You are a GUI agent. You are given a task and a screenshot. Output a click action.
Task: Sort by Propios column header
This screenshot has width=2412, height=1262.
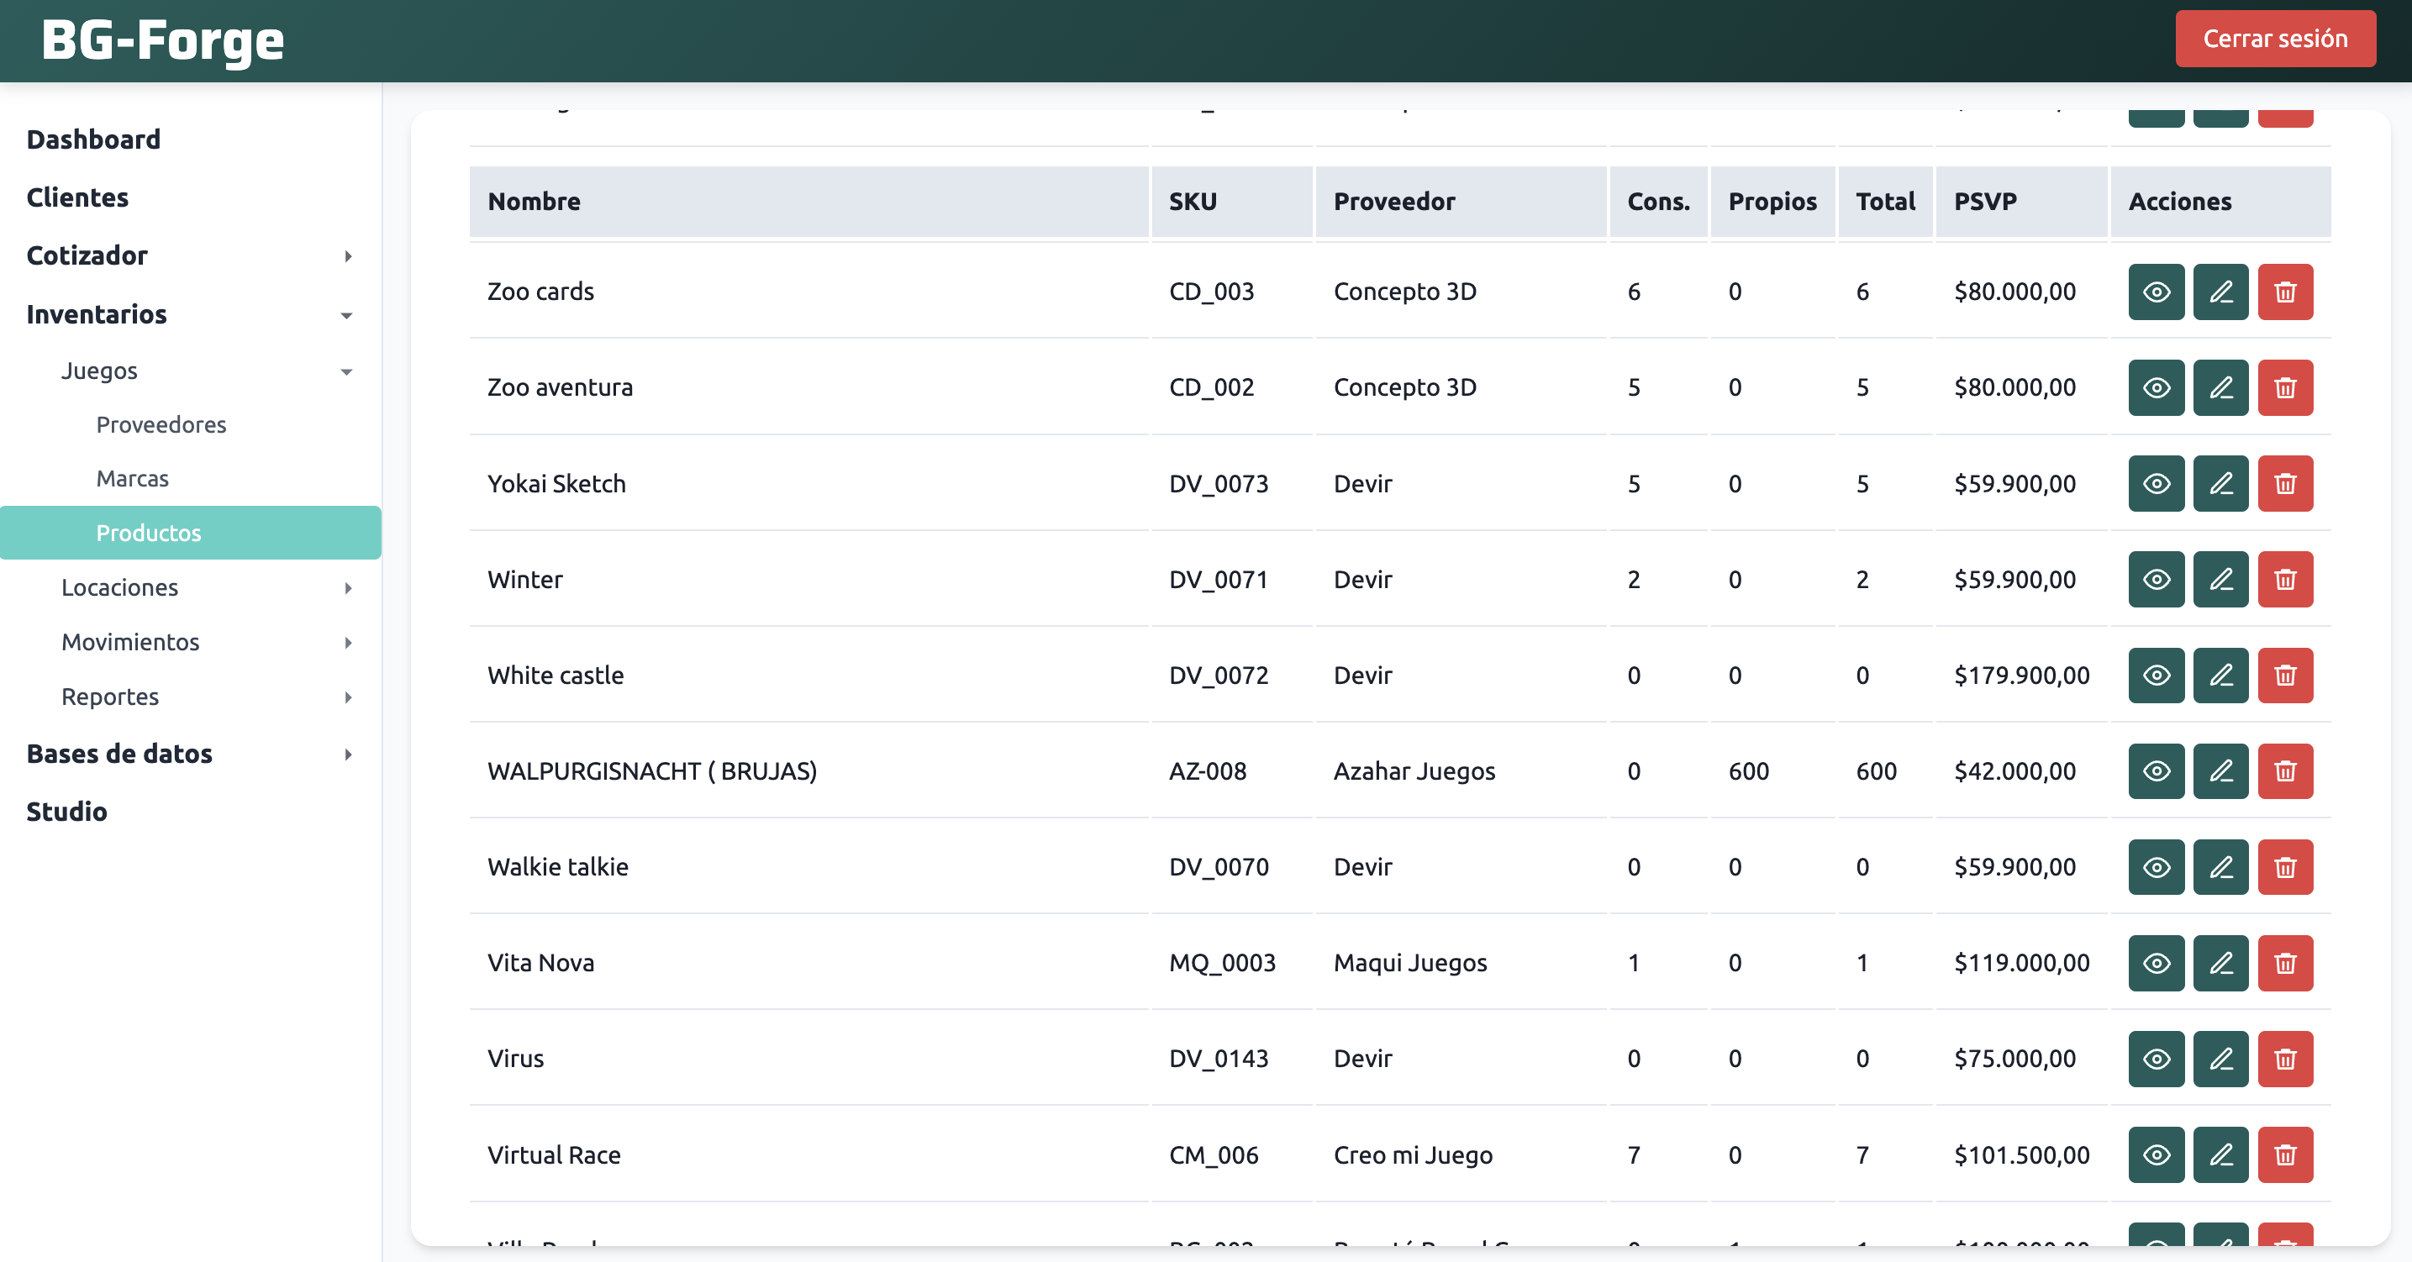1772,202
